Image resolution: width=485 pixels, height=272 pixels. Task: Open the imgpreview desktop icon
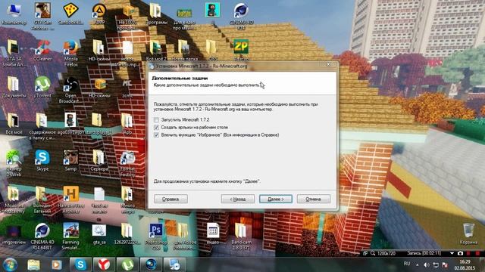click(x=14, y=234)
